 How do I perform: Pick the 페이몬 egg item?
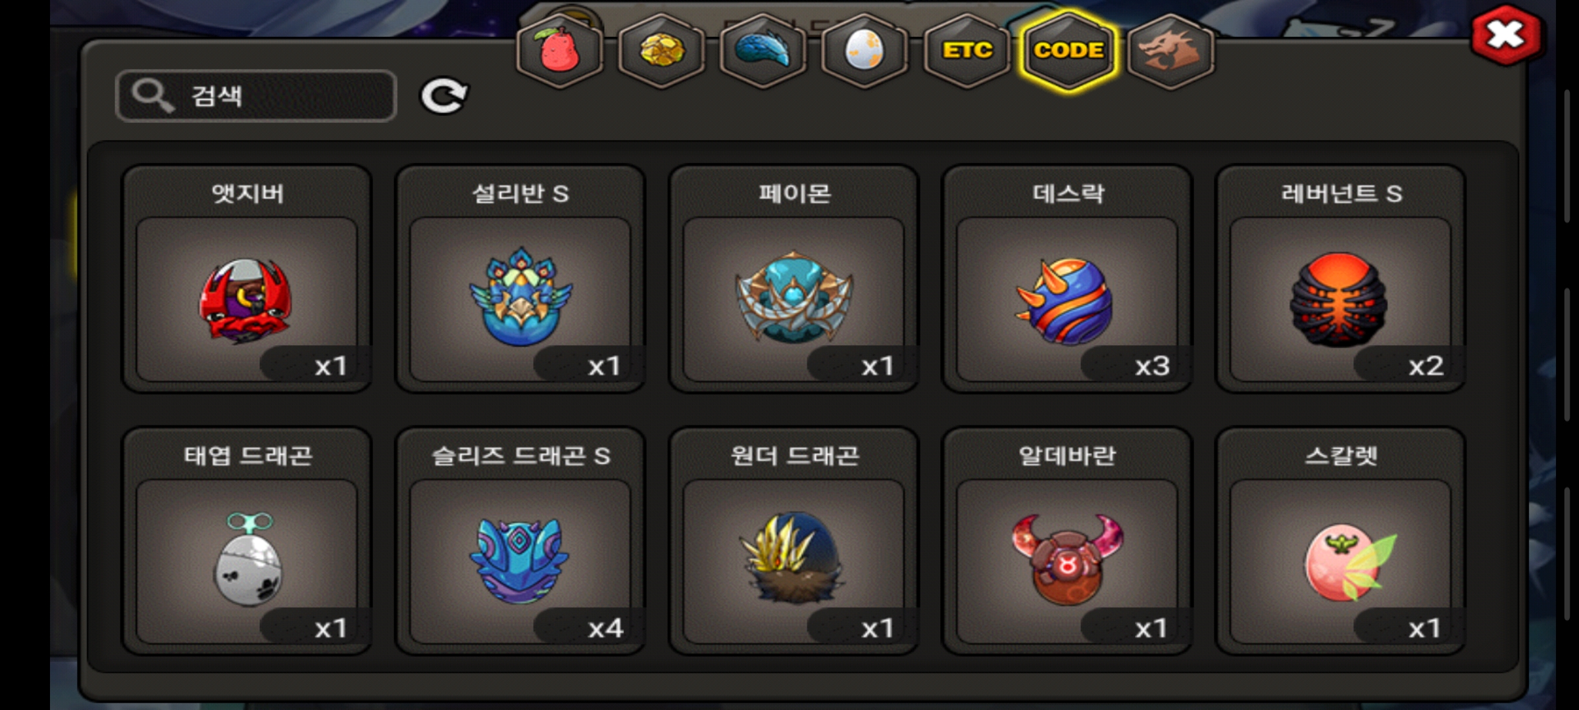point(794,279)
